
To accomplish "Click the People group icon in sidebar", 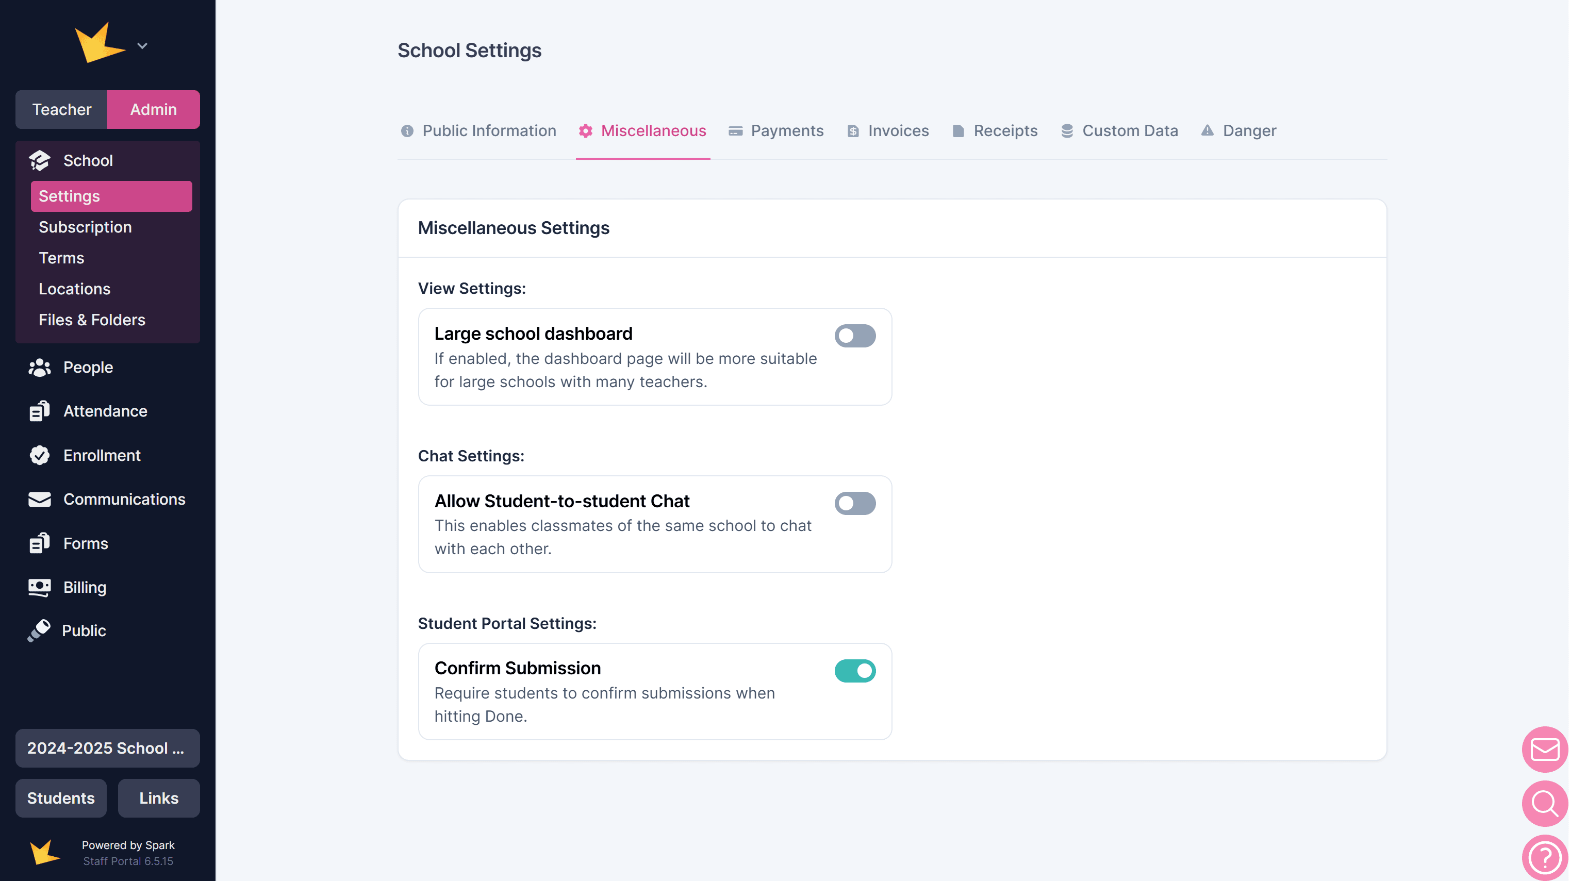I will [x=40, y=368].
